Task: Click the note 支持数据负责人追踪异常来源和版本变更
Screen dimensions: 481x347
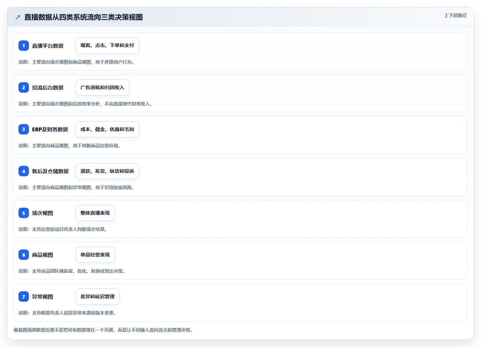Action: (74, 313)
